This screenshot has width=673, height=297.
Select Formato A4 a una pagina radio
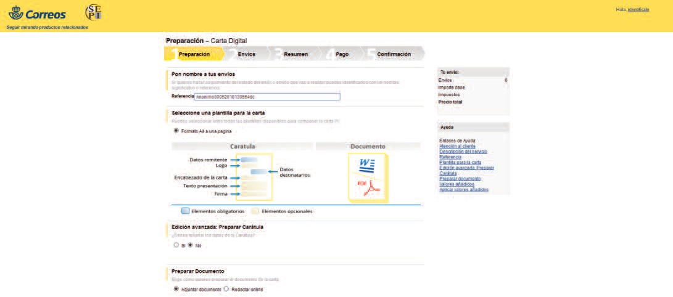(176, 131)
